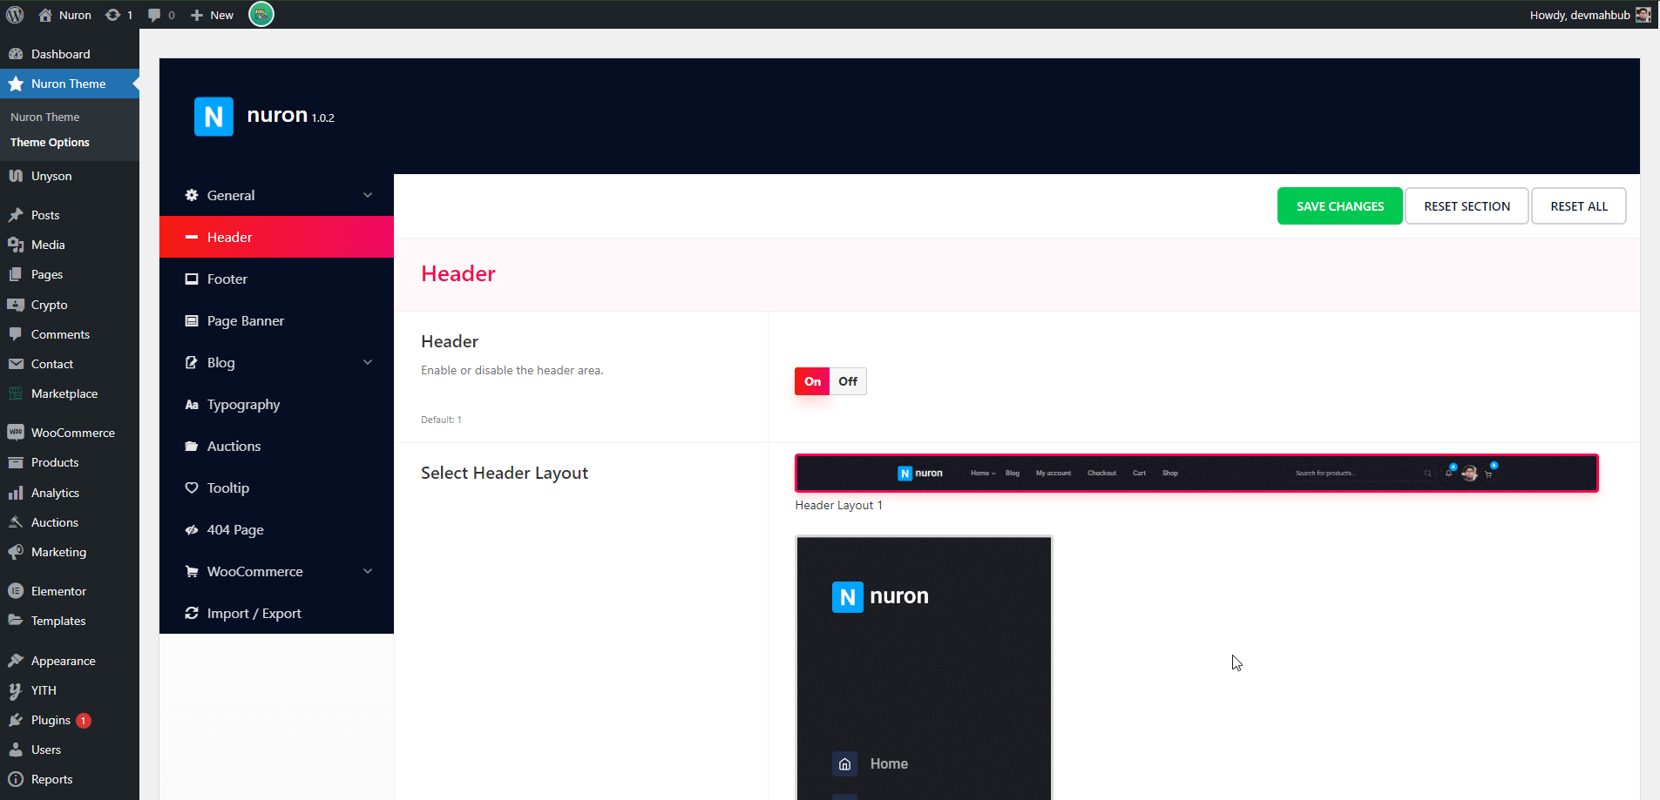Image resolution: width=1660 pixels, height=800 pixels.
Task: Click the Reports info icon
Action: tap(16, 779)
